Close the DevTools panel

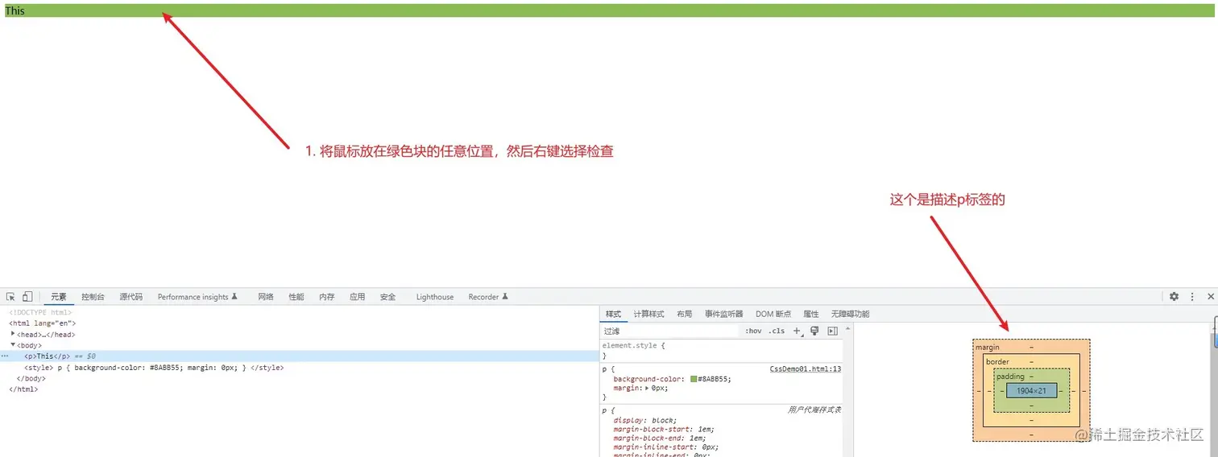tap(1210, 297)
